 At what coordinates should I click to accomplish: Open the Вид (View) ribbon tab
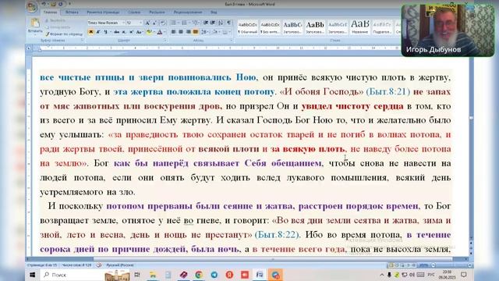(214, 12)
